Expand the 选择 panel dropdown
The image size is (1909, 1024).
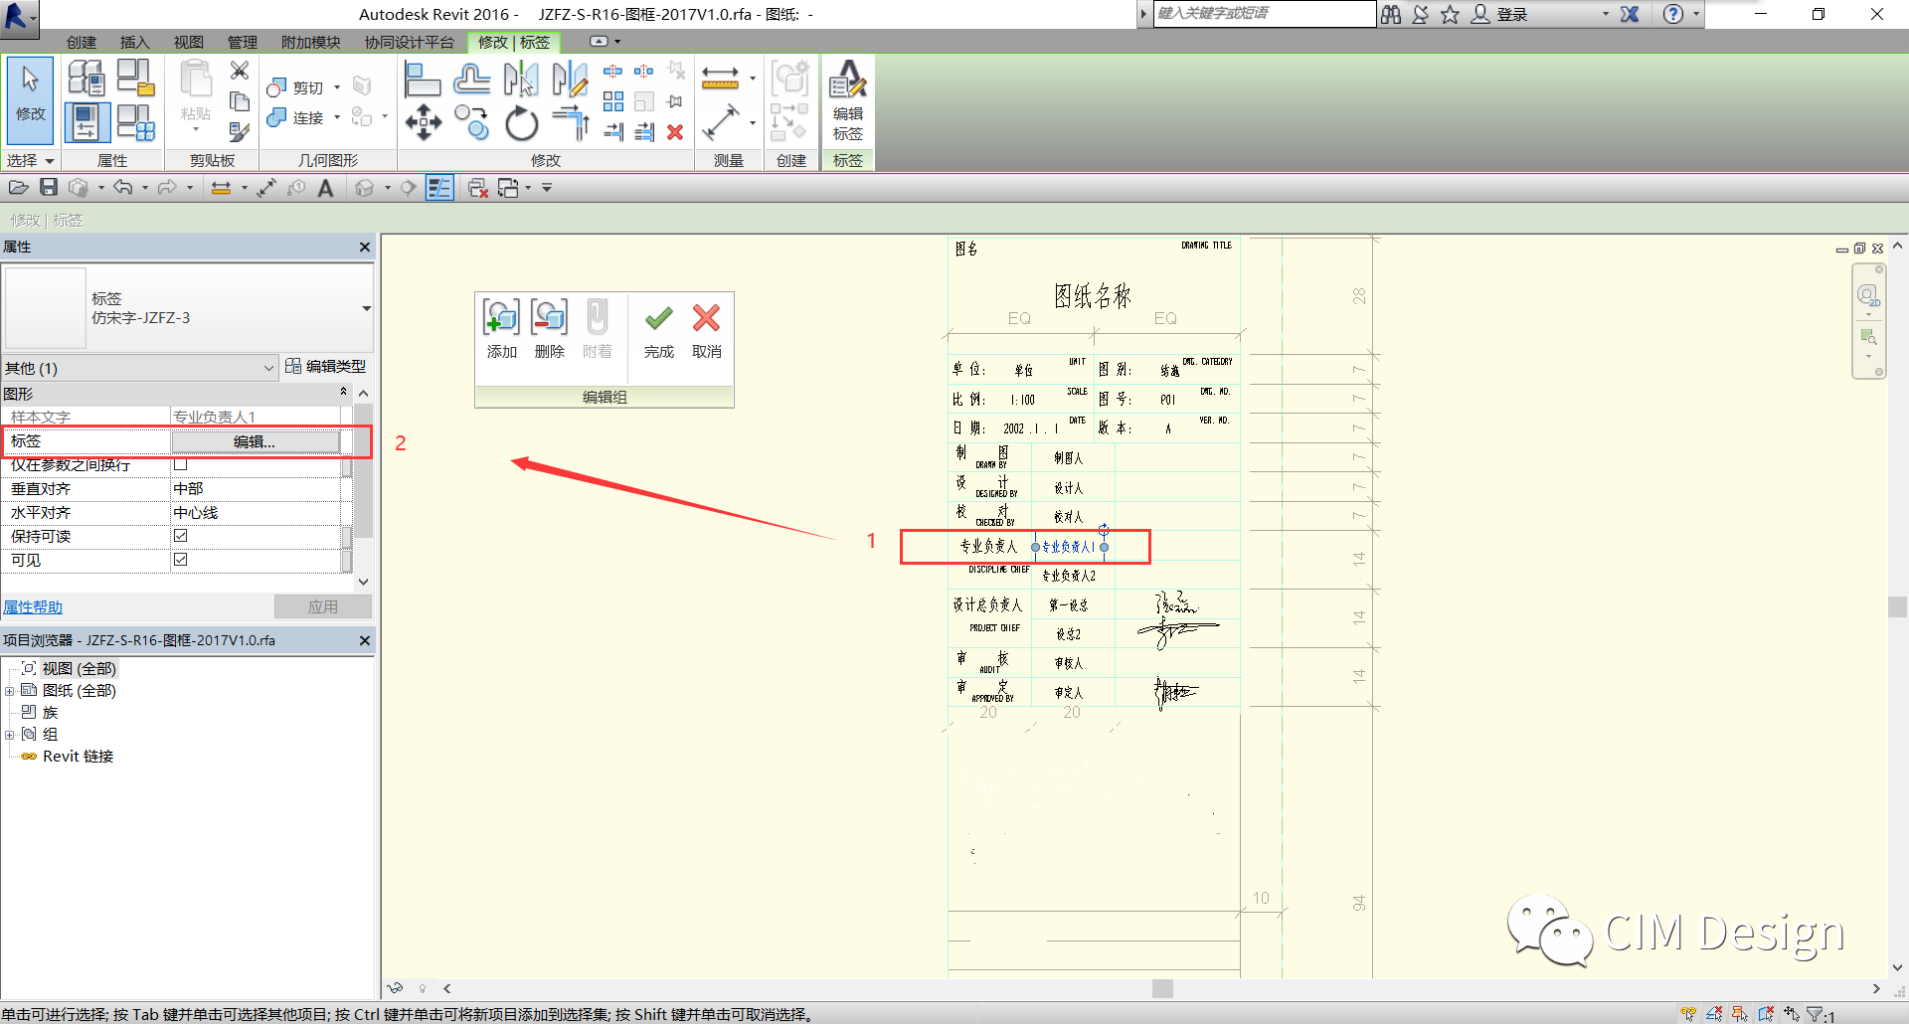click(30, 160)
